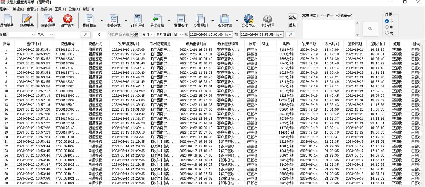The image size is (425, 187).
Task: Click 导出表格 export table icon
Action: tap(157, 21)
